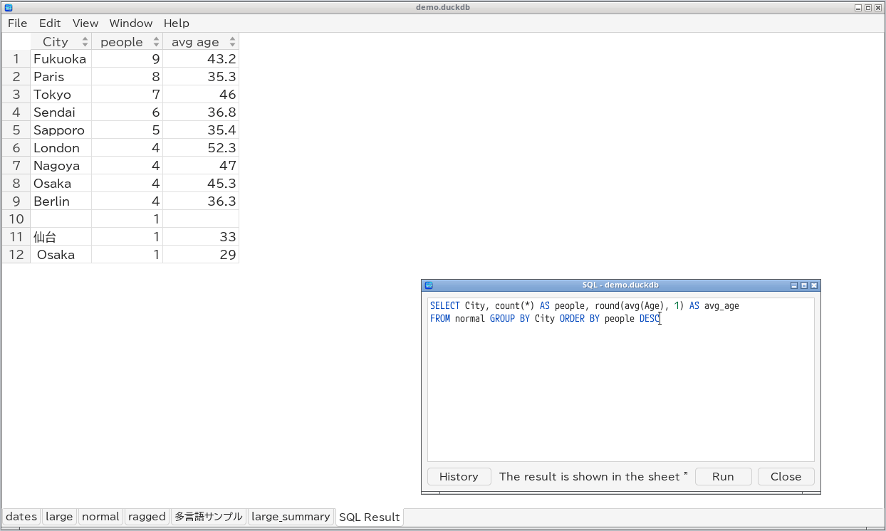Select row header 12
Screen dimensions: 886x531
[16, 255]
